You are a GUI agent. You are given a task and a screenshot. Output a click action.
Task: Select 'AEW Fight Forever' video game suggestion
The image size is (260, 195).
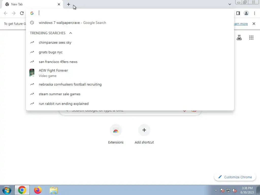pyautogui.click(x=130, y=73)
